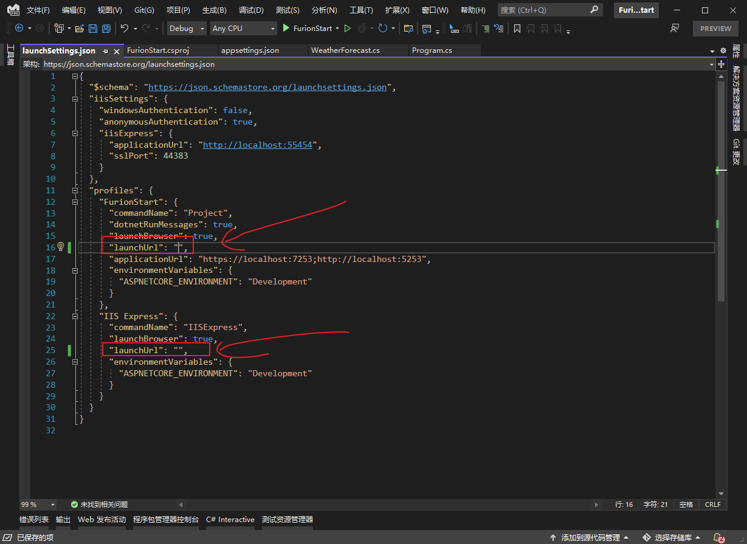This screenshot has height=544, width=747.
Task: Open the 99 % zoom level dropdown
Action: (x=53, y=504)
